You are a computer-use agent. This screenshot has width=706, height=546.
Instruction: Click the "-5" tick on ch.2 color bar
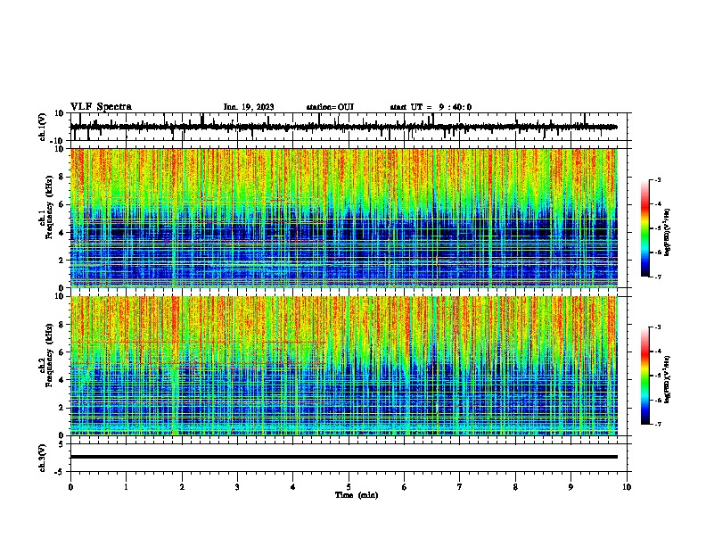pos(657,376)
